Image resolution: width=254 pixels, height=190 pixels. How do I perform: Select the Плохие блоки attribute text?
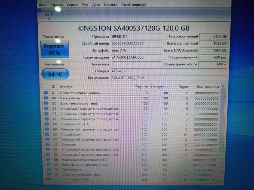[x=72, y=134]
